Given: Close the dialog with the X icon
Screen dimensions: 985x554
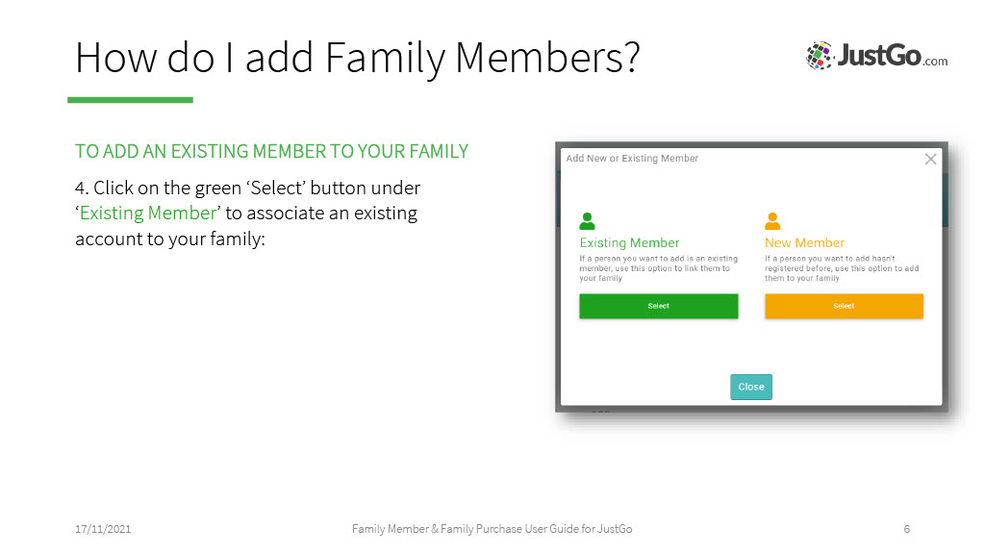Looking at the screenshot, I should point(930,159).
